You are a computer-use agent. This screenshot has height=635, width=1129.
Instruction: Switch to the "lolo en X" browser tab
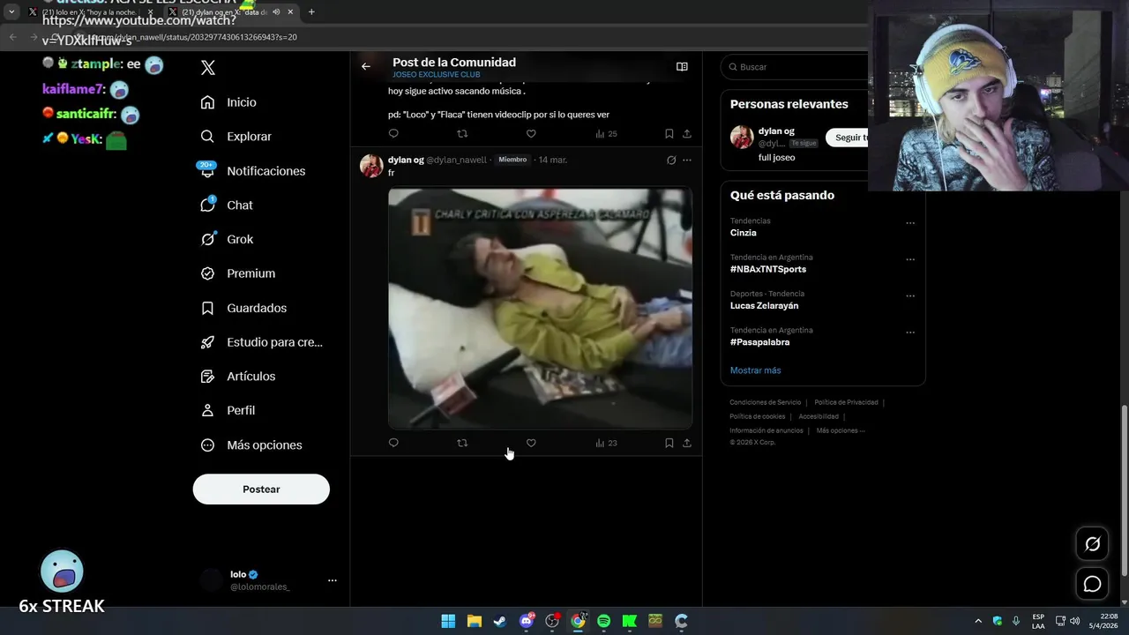(x=90, y=12)
